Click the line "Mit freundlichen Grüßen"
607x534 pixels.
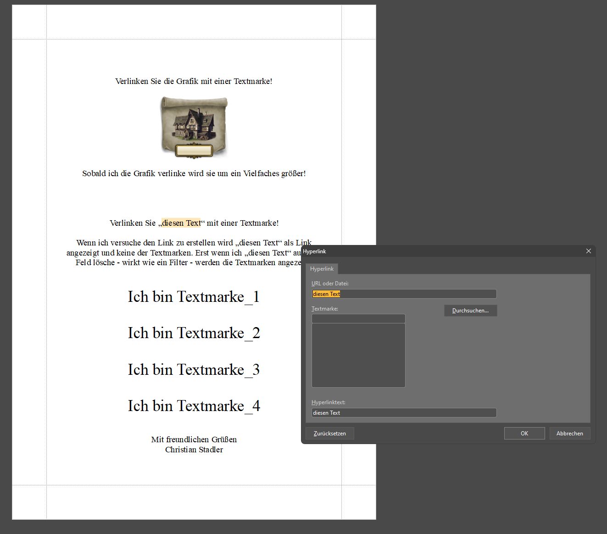(x=194, y=439)
